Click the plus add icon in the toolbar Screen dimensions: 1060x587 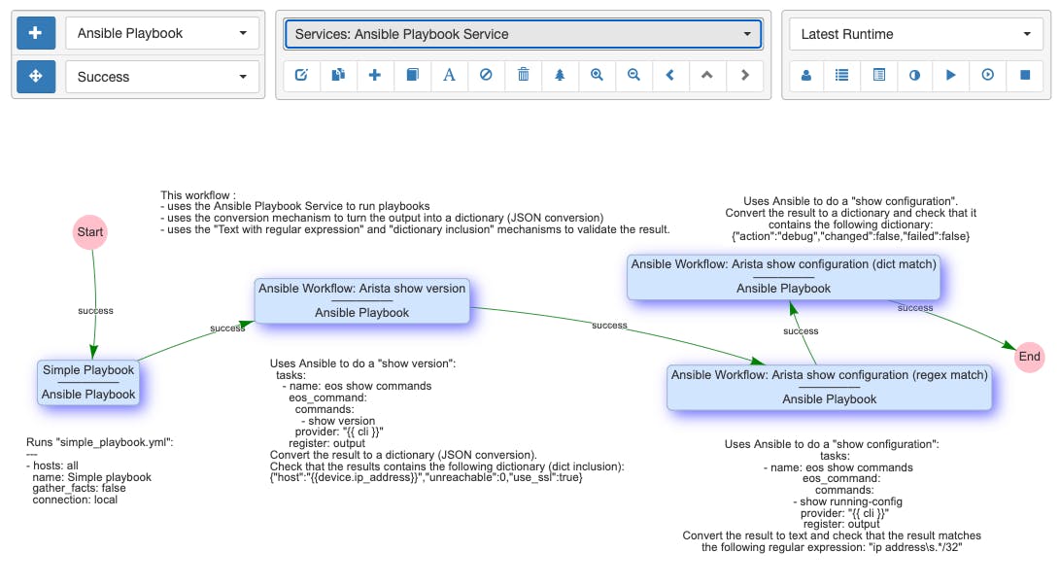coord(374,75)
